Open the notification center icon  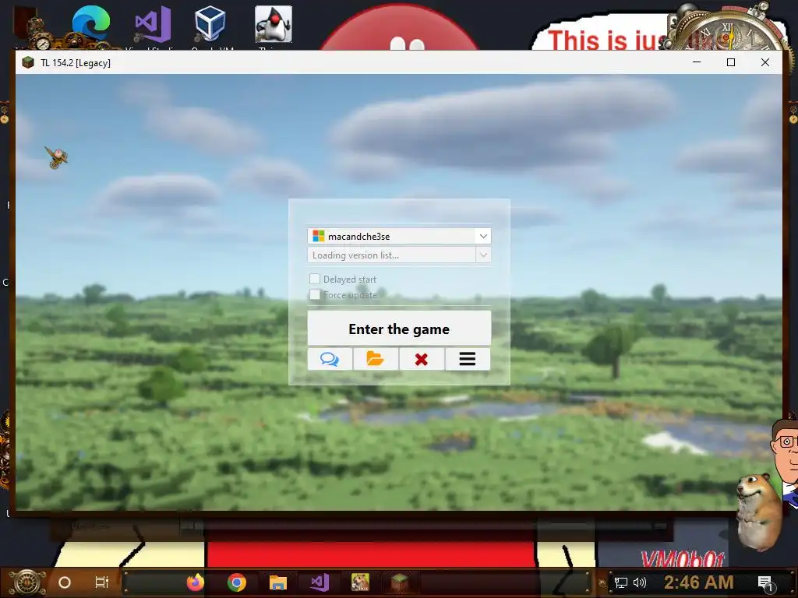[765, 583]
